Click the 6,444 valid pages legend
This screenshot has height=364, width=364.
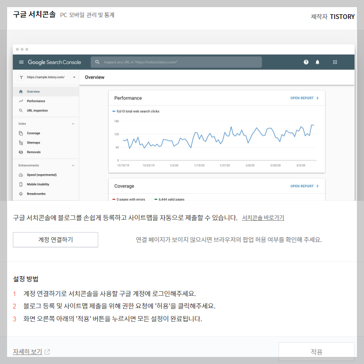[x=169, y=199]
